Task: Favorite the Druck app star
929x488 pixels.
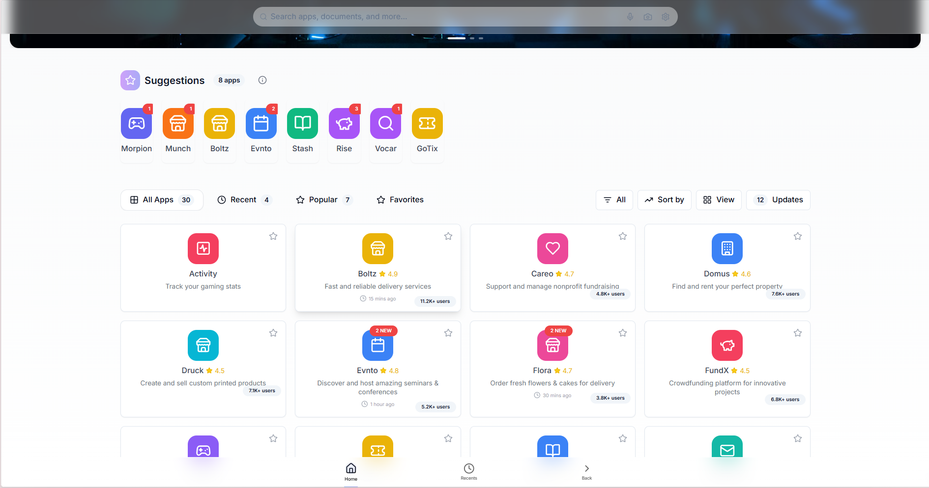Action: pos(273,333)
